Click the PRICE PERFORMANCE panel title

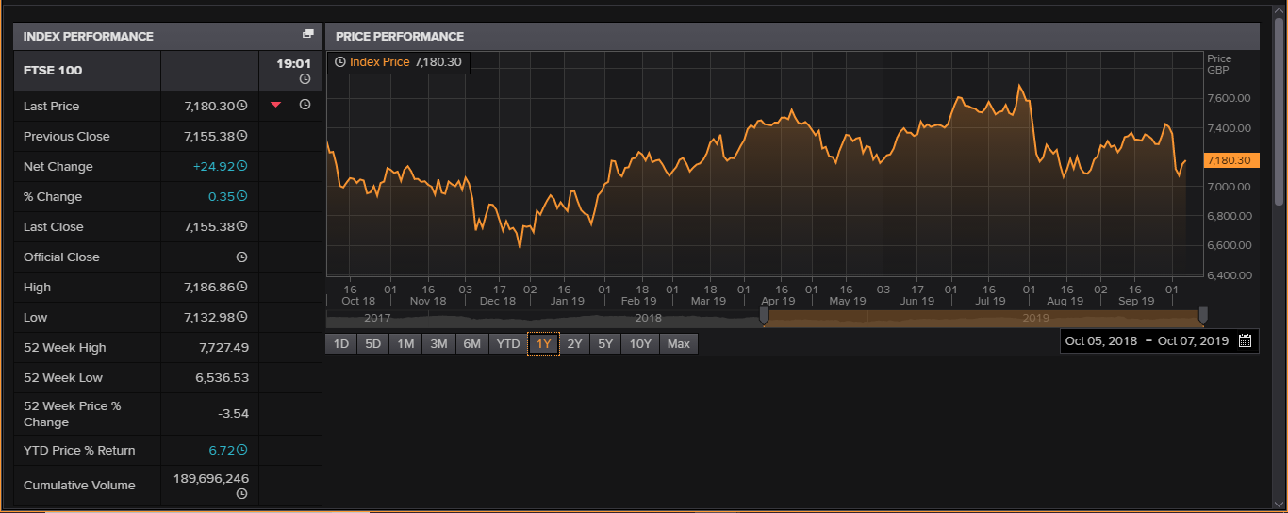point(400,36)
